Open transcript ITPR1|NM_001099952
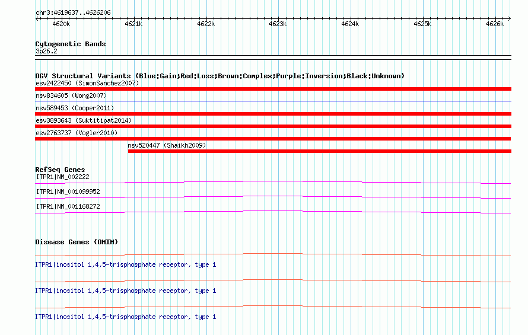The width and height of the screenshot is (528, 335). click(68, 192)
